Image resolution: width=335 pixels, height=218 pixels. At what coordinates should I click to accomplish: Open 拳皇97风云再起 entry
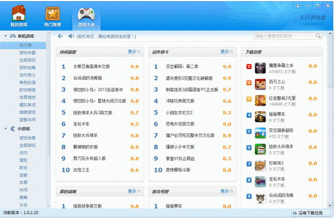pos(180,158)
